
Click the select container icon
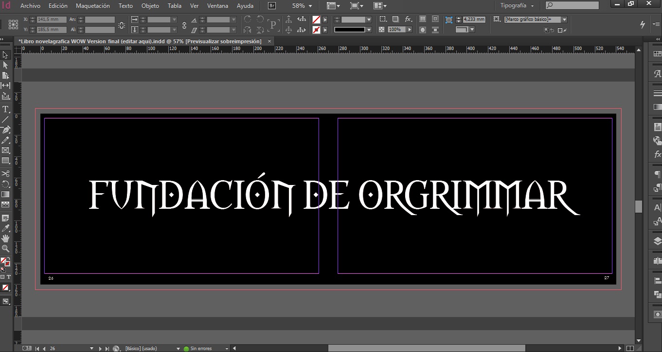coord(289,19)
